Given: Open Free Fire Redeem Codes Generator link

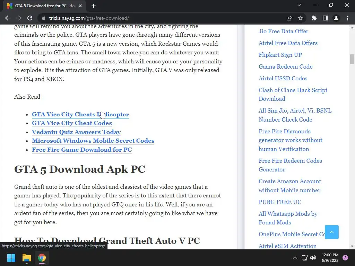Looking at the screenshot, I should click(290, 165).
